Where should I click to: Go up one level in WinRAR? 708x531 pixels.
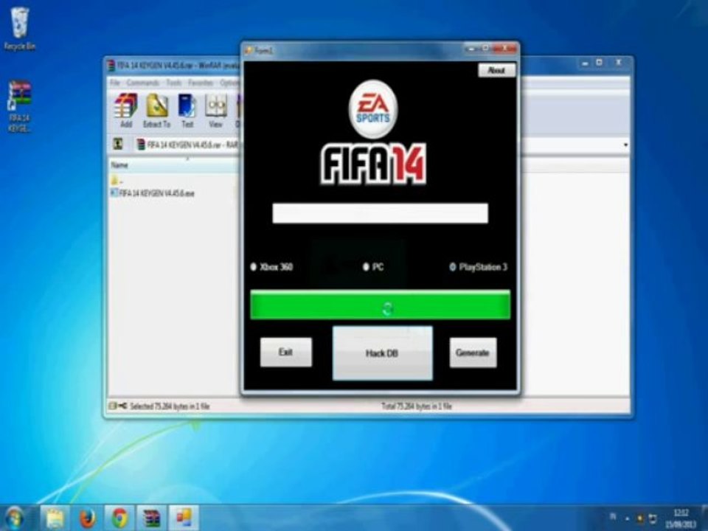118,145
